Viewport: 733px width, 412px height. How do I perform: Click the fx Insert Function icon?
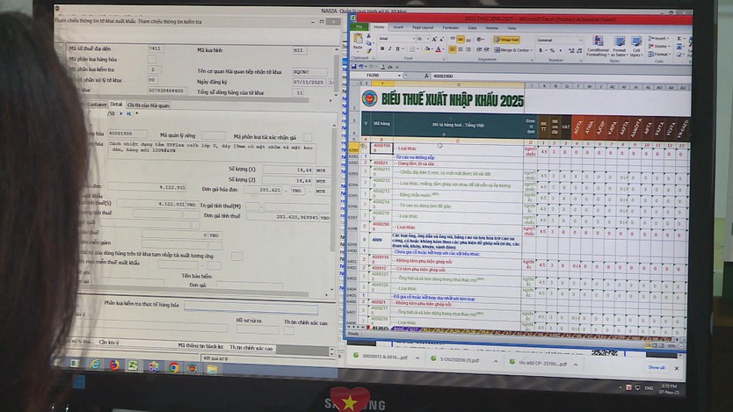(x=426, y=76)
